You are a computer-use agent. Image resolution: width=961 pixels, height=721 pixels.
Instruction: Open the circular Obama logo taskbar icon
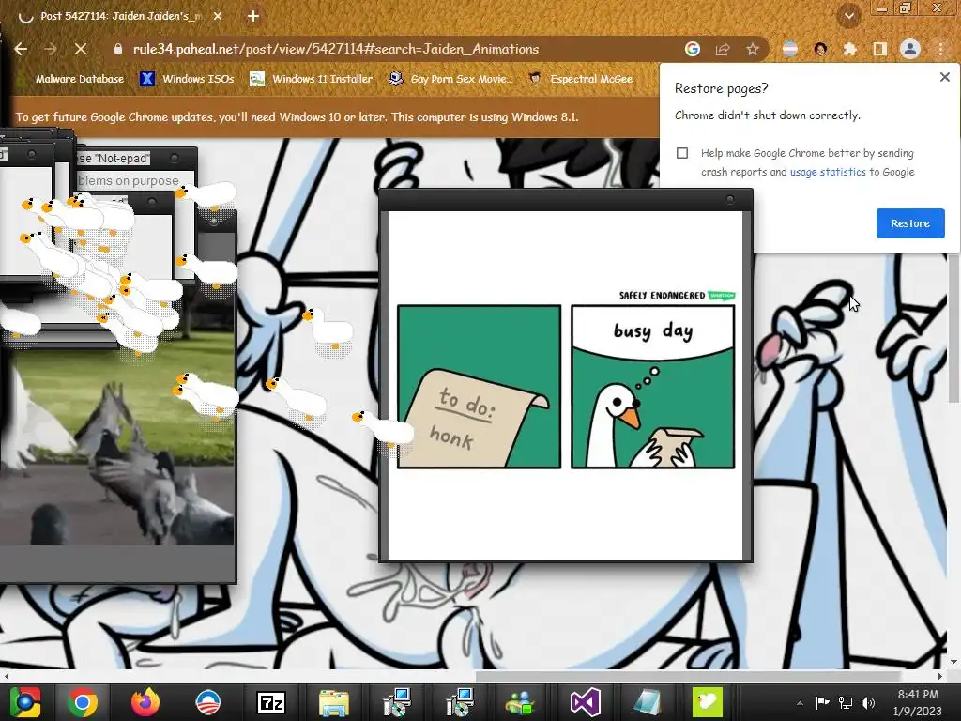207,702
